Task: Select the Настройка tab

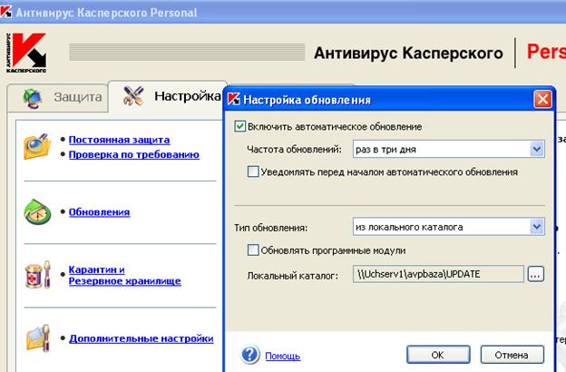Action: point(168,96)
